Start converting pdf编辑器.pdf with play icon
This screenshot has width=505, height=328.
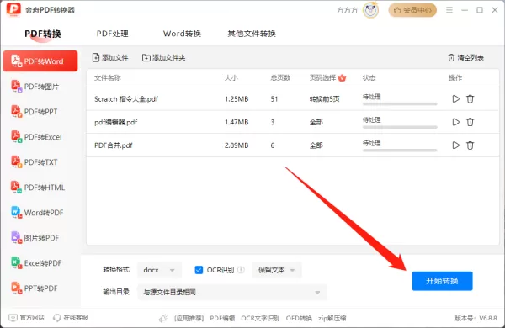pyautogui.click(x=455, y=122)
